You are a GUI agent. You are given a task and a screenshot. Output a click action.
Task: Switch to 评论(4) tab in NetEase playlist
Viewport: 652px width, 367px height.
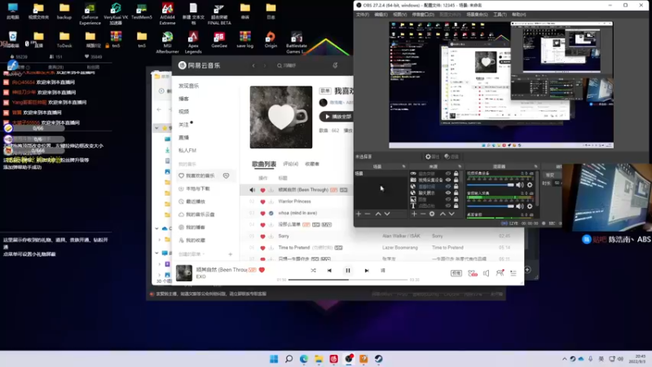(x=291, y=164)
